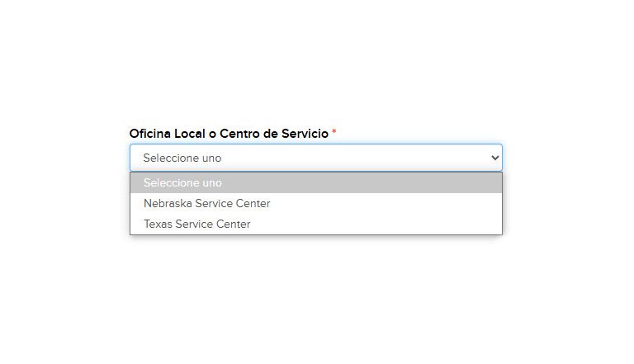
Task: Click the red required asterisk
Action: coord(334,132)
